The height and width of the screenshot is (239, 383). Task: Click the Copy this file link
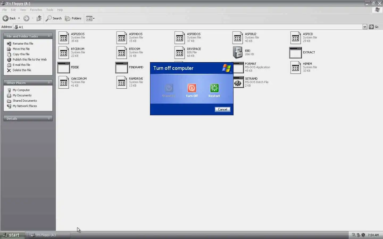[x=21, y=54]
